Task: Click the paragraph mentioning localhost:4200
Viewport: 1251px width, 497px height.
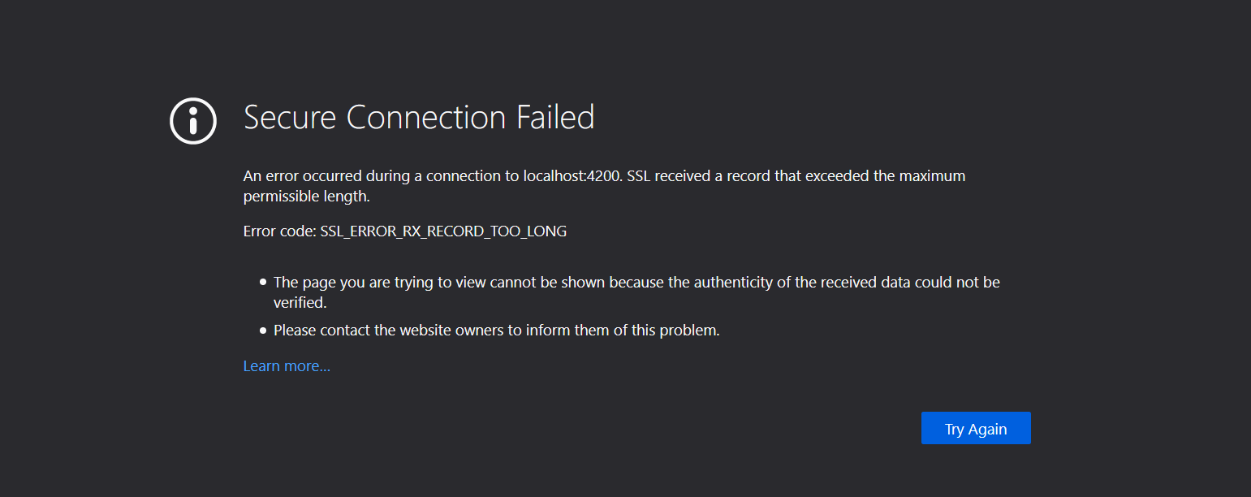Action: [603, 185]
